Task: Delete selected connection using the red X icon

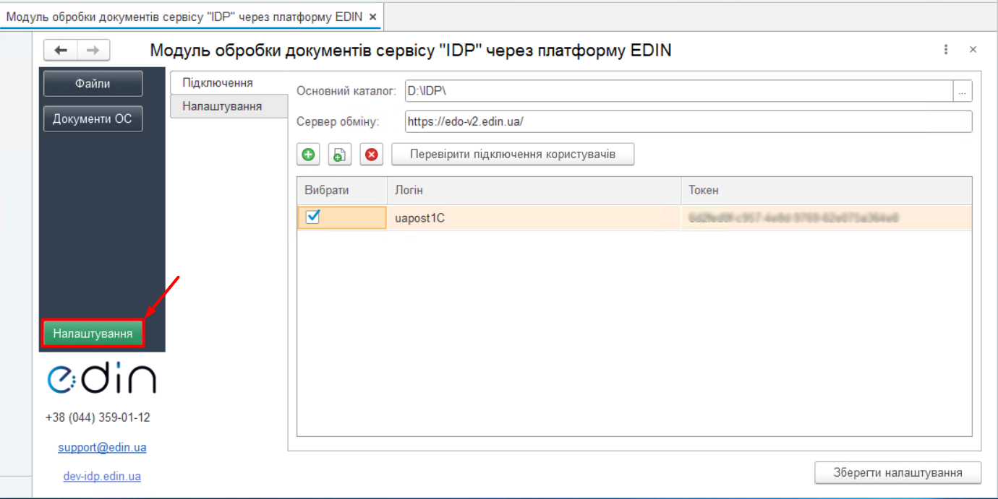Action: click(x=371, y=154)
